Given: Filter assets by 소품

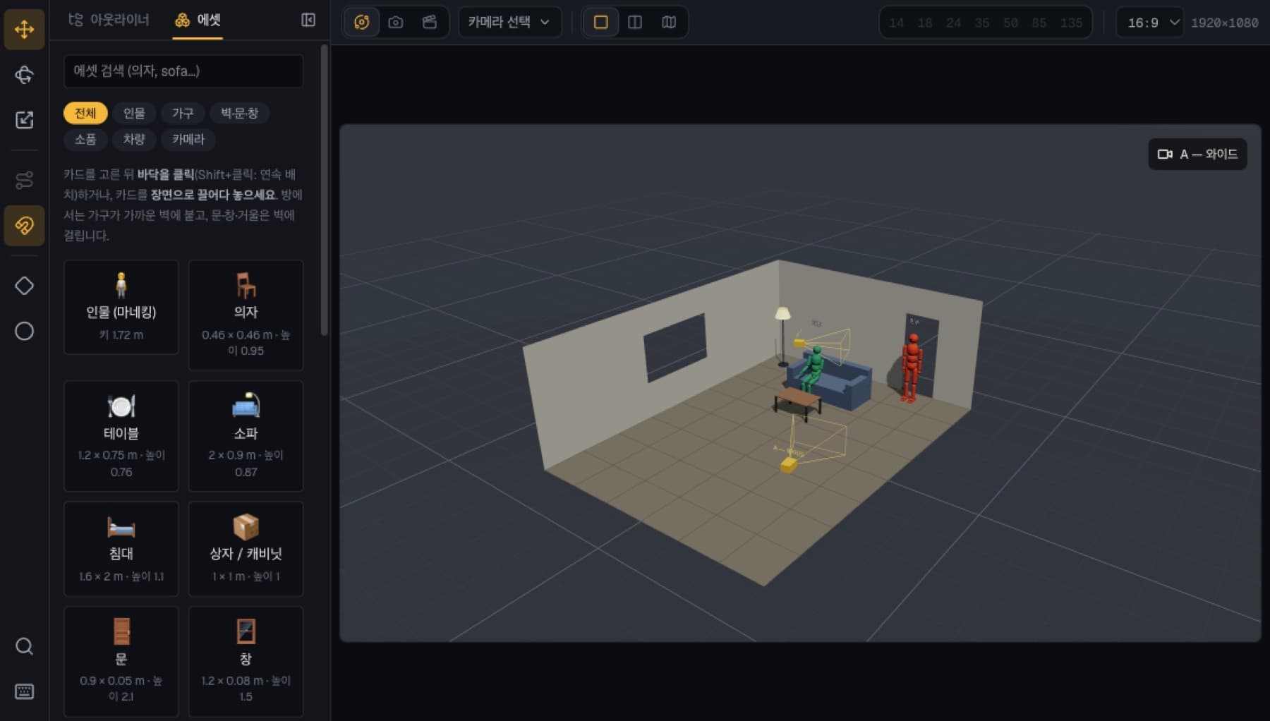Looking at the screenshot, I should click(x=85, y=139).
